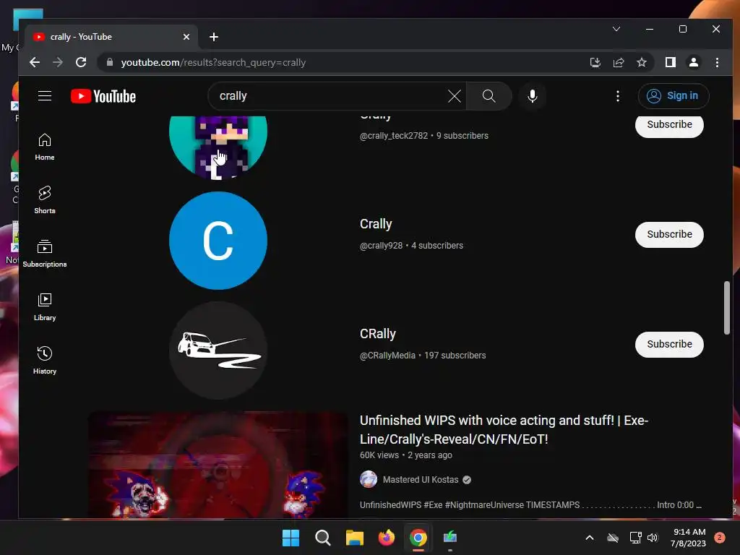Select the crally - YouTube tab
Viewport: 740px width, 555px height.
(111, 37)
